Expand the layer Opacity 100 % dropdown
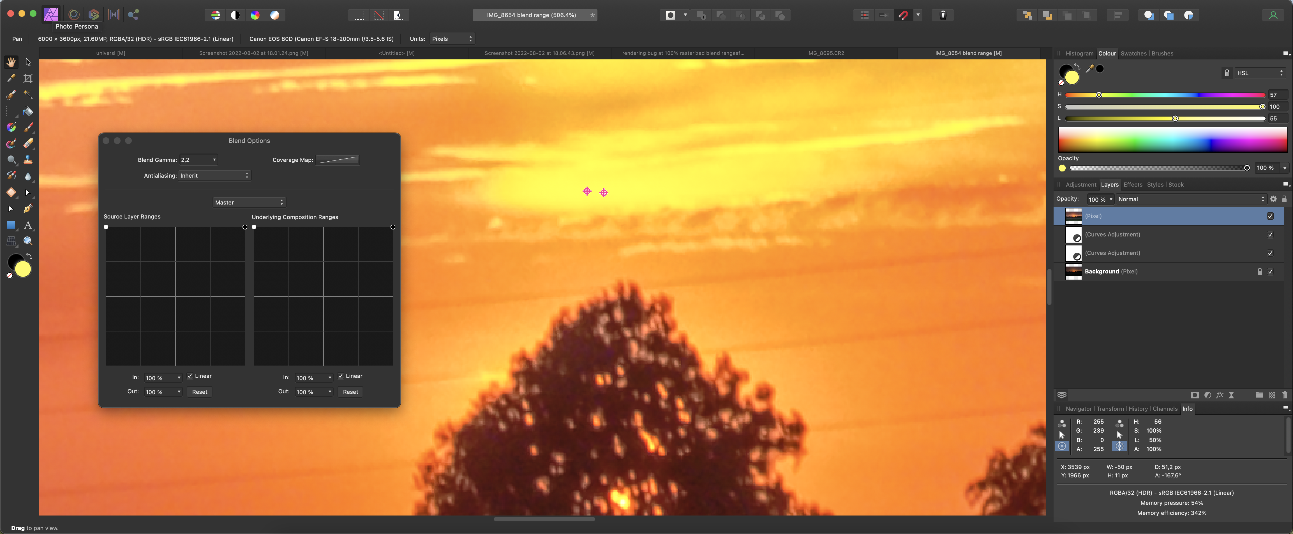The height and width of the screenshot is (534, 1293). pyautogui.click(x=1111, y=199)
